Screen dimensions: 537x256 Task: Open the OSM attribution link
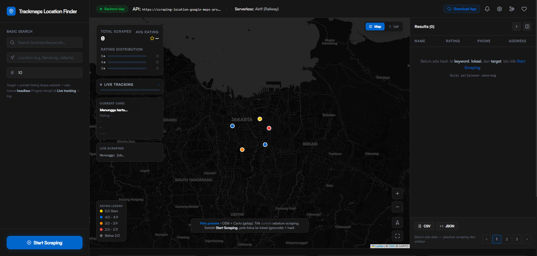click(x=392, y=246)
